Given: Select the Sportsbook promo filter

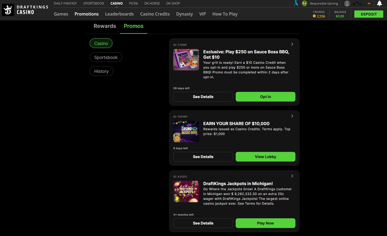Looking at the screenshot, I should (106, 57).
